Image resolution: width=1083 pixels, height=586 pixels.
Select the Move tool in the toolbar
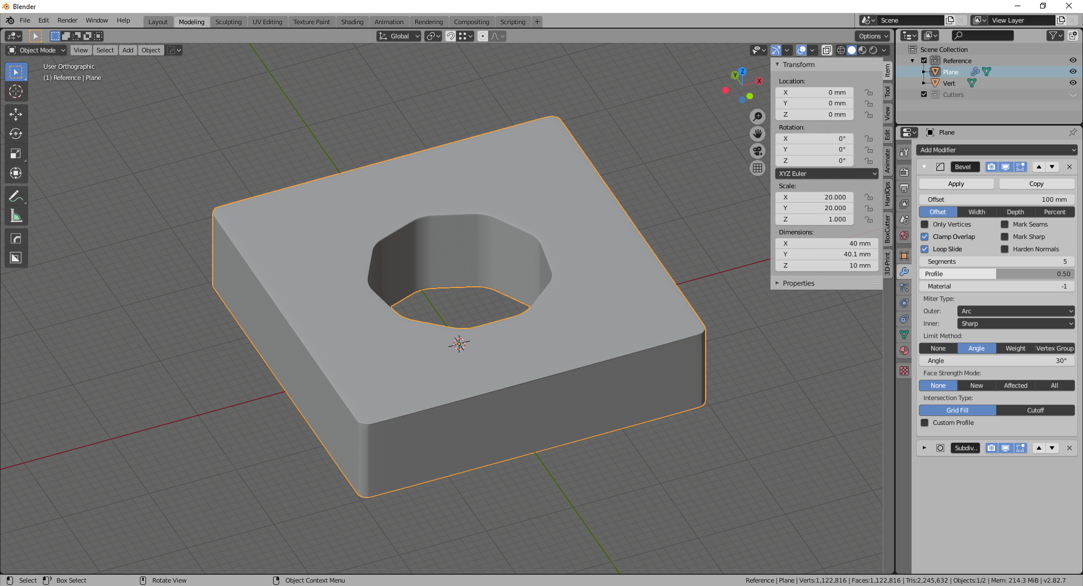click(16, 114)
